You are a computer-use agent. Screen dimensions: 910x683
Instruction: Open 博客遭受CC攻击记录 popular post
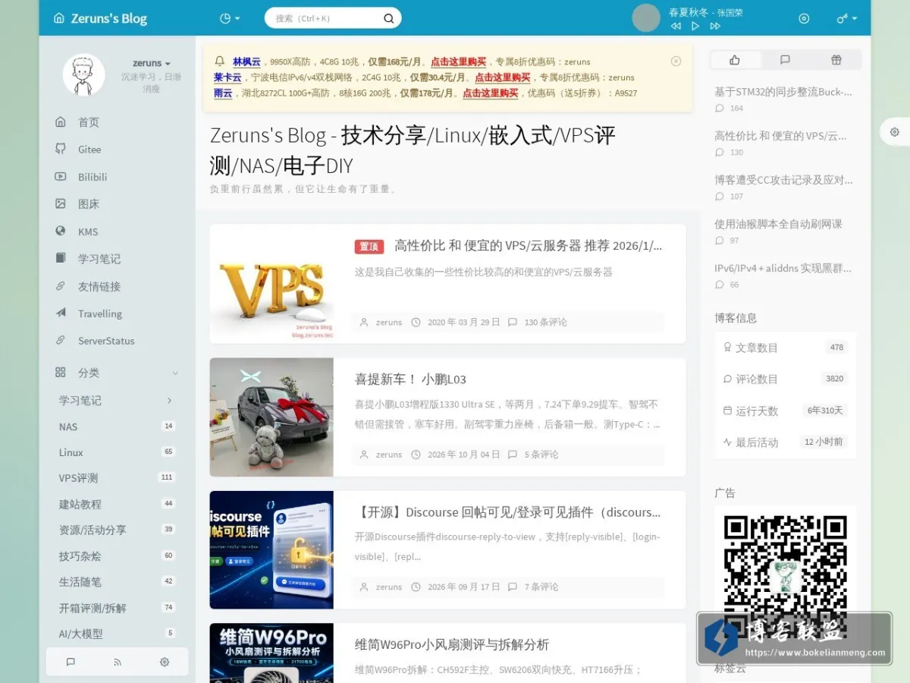tap(783, 180)
